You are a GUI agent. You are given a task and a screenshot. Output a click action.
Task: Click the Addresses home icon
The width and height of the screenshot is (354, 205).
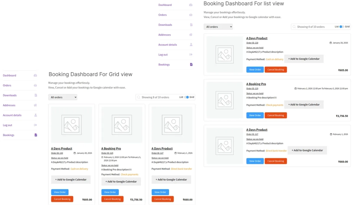point(36,105)
